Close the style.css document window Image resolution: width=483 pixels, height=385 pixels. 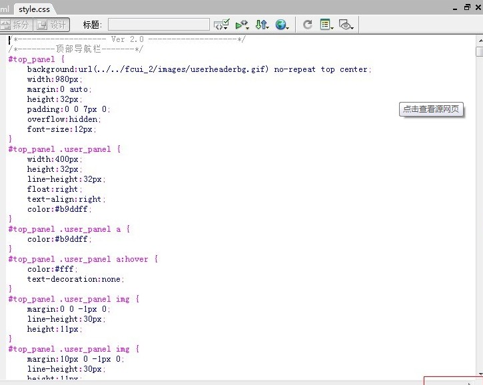[477, 7]
